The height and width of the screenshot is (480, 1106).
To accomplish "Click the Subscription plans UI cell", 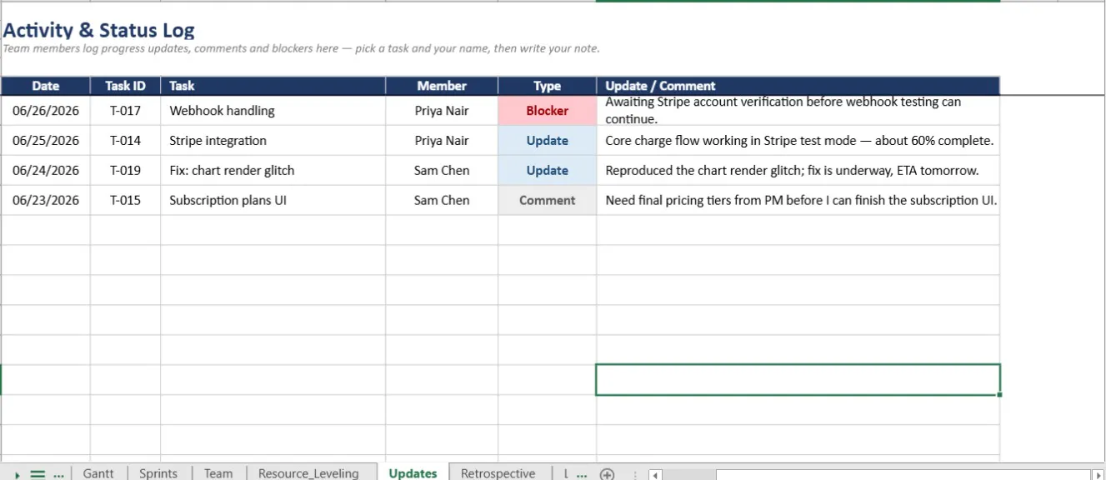I will pyautogui.click(x=273, y=201).
